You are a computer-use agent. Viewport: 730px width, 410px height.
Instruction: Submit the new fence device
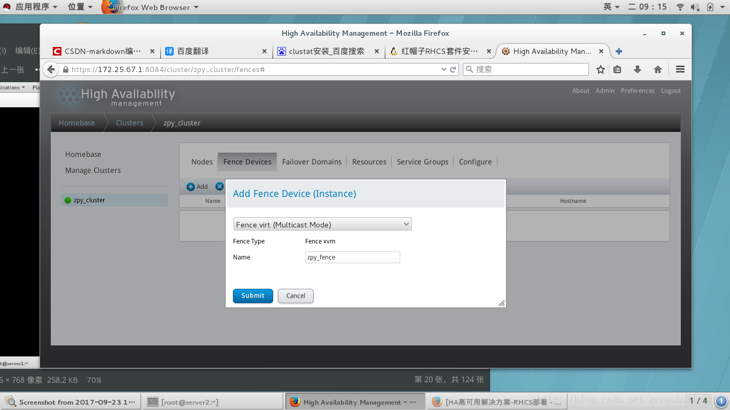(x=253, y=296)
